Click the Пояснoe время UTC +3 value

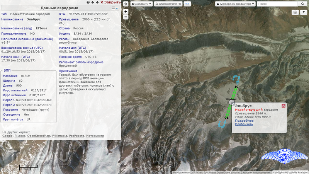tap(91, 57)
